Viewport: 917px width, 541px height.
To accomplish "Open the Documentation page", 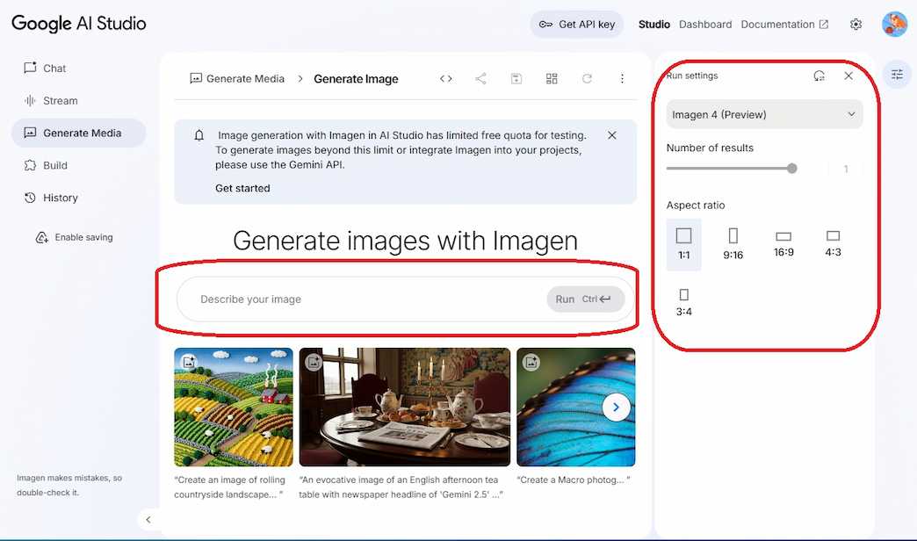I will [779, 24].
